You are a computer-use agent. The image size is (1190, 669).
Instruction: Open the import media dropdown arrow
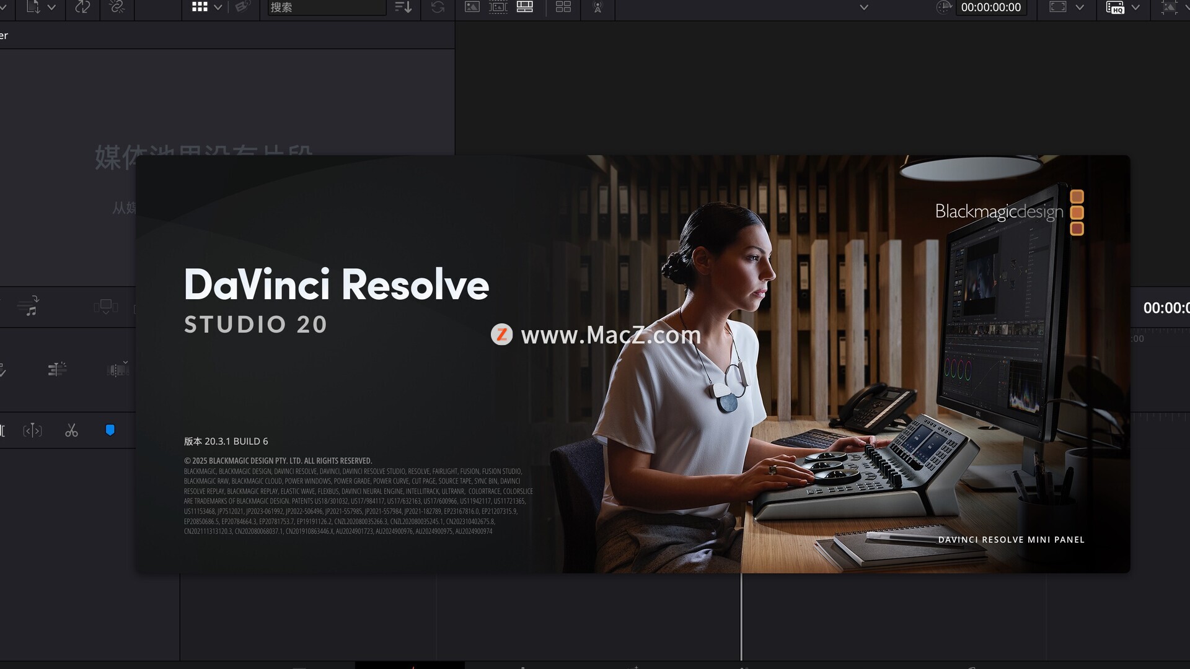[x=51, y=7]
